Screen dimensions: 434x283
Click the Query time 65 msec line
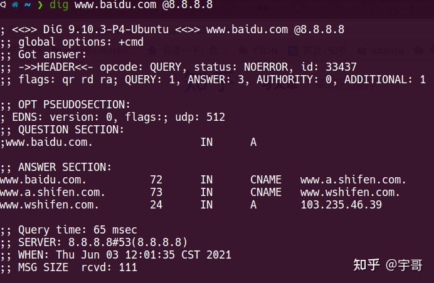click(77, 230)
